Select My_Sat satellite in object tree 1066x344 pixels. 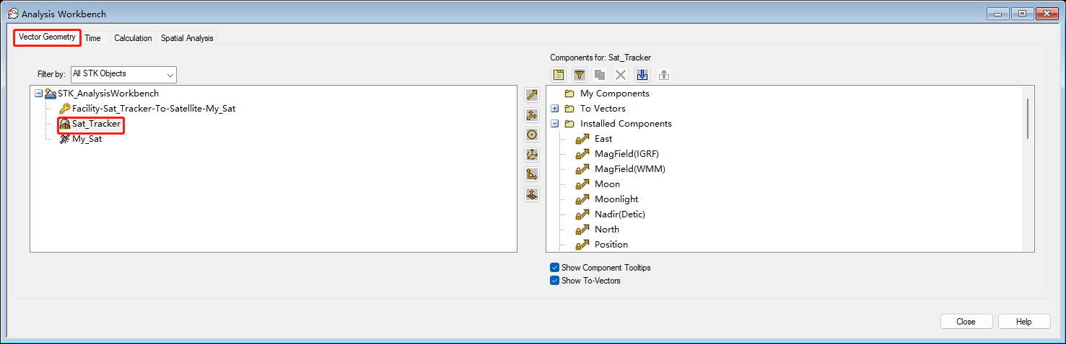tap(87, 139)
